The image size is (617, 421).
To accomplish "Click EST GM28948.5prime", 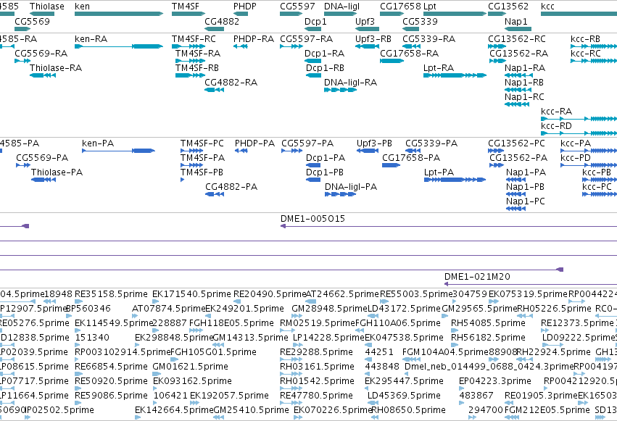I will [x=329, y=309].
